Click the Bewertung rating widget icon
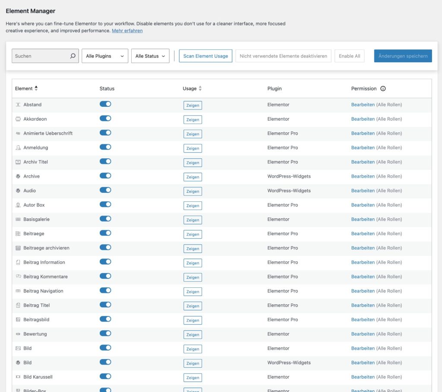Viewport: 442px width, 392px height. point(18,334)
